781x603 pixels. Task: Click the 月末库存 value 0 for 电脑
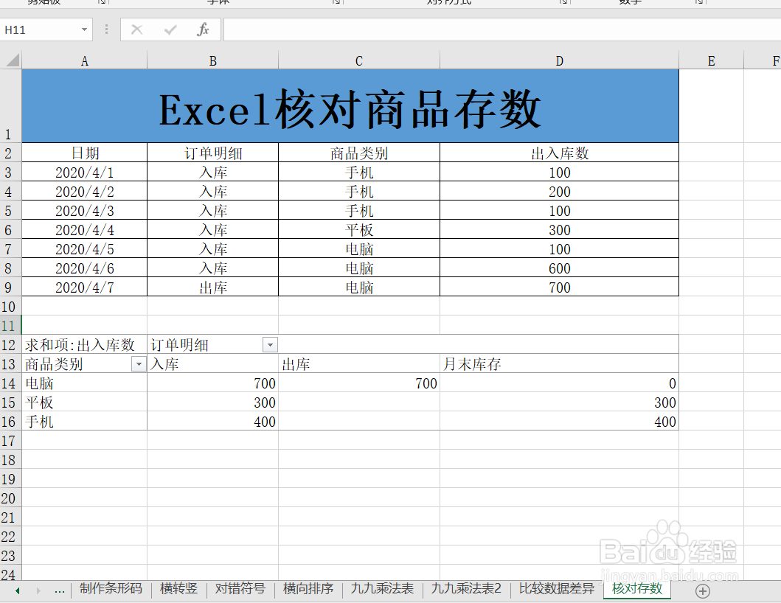pos(559,383)
